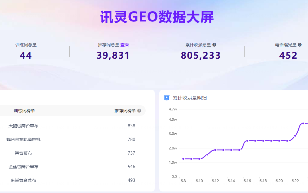Image resolution: width=308 pixels, height=193 pixels.
Task: Switch to the 推荐词榜单 tab
Action: [x=125, y=111]
